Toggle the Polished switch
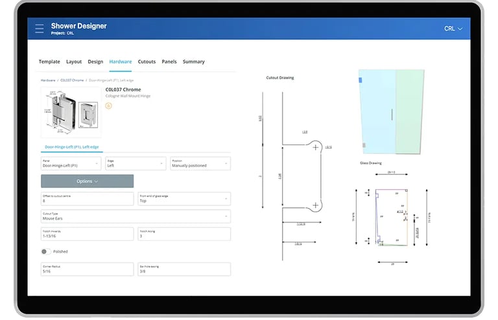The height and width of the screenshot is (320, 498). point(45,251)
